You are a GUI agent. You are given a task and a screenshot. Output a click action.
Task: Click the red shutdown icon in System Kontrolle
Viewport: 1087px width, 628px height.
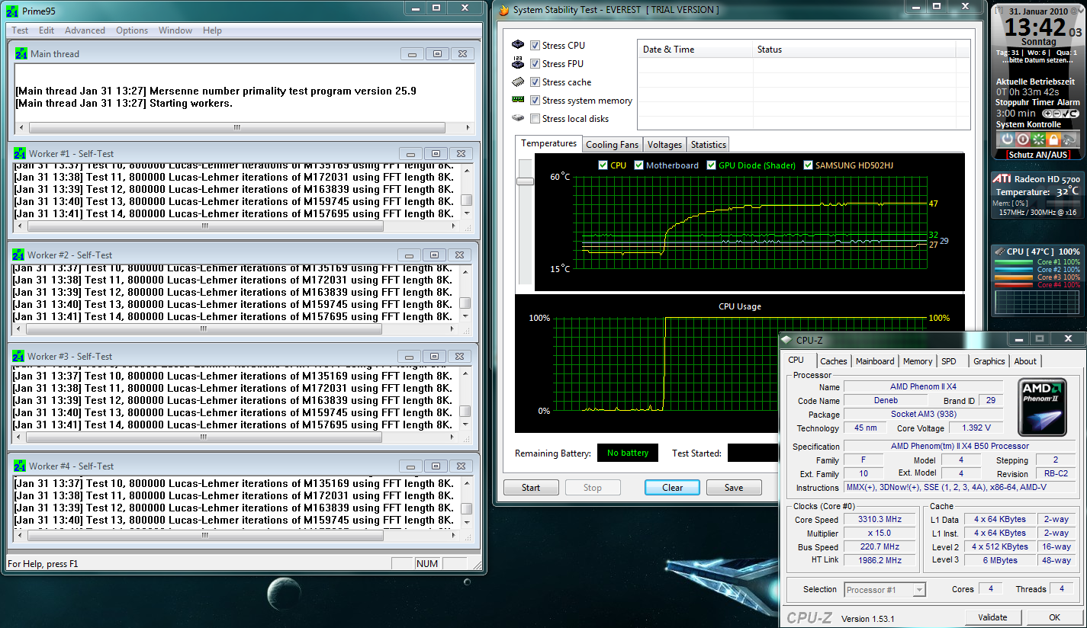pyautogui.click(x=1022, y=139)
